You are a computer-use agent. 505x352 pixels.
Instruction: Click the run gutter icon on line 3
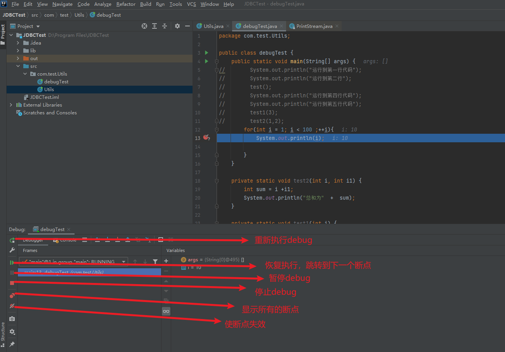point(207,53)
